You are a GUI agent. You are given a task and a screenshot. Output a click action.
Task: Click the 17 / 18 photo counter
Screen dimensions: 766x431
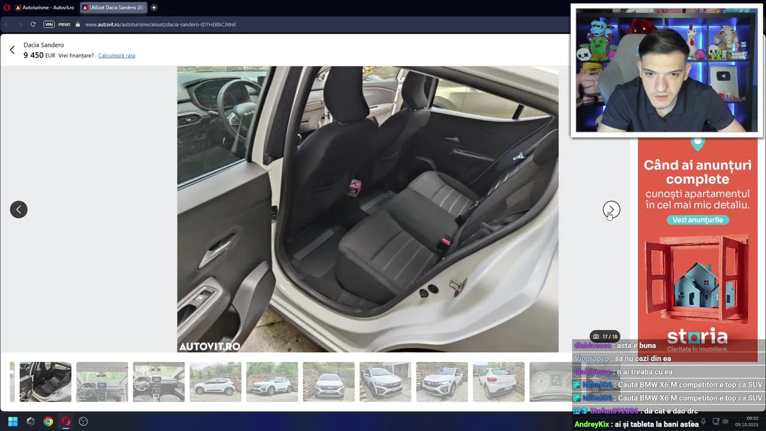pos(604,336)
